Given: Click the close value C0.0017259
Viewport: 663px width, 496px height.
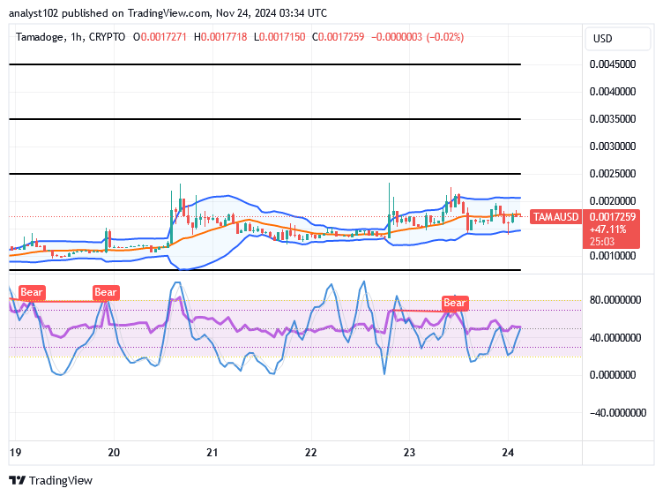Looking at the screenshot, I should (x=338, y=37).
